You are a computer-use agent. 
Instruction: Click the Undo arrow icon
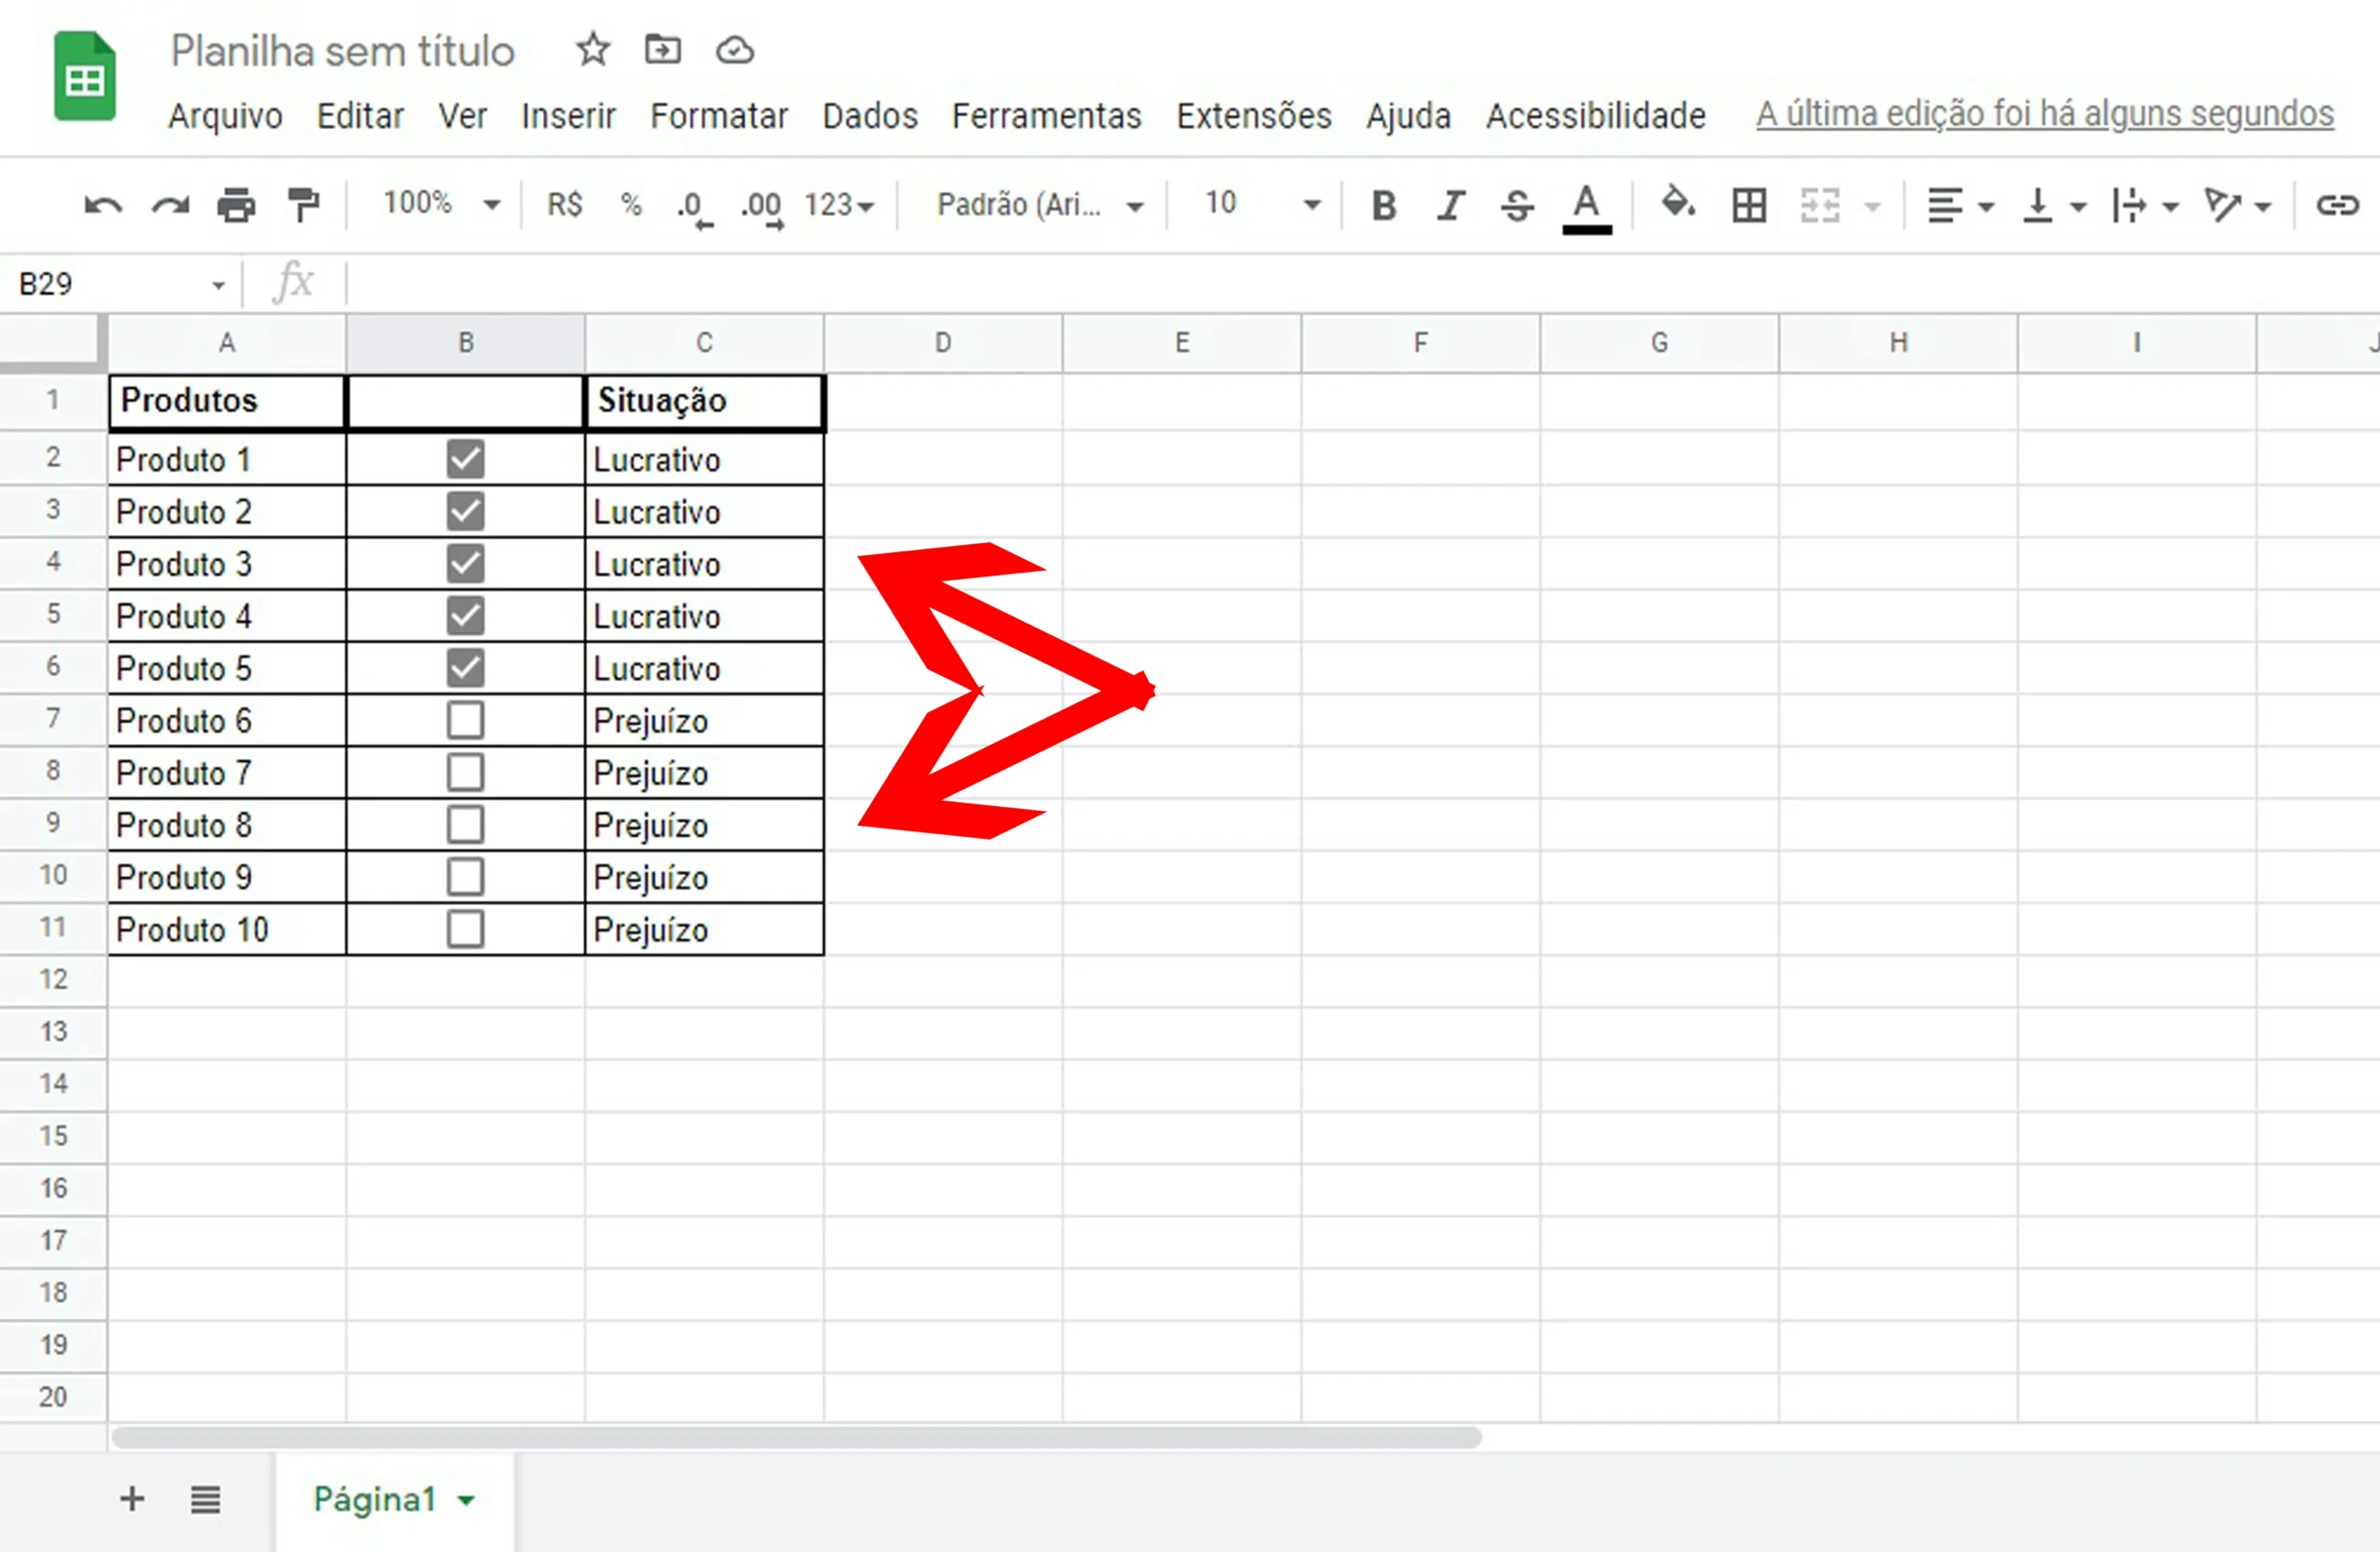103,206
